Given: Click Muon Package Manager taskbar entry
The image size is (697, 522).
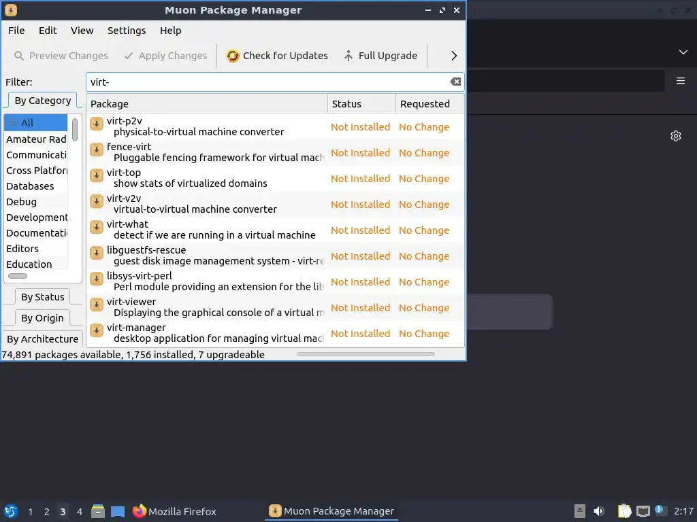Looking at the screenshot, I should point(331,511).
